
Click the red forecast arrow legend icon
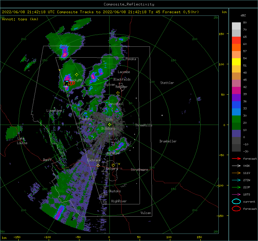point(236,158)
